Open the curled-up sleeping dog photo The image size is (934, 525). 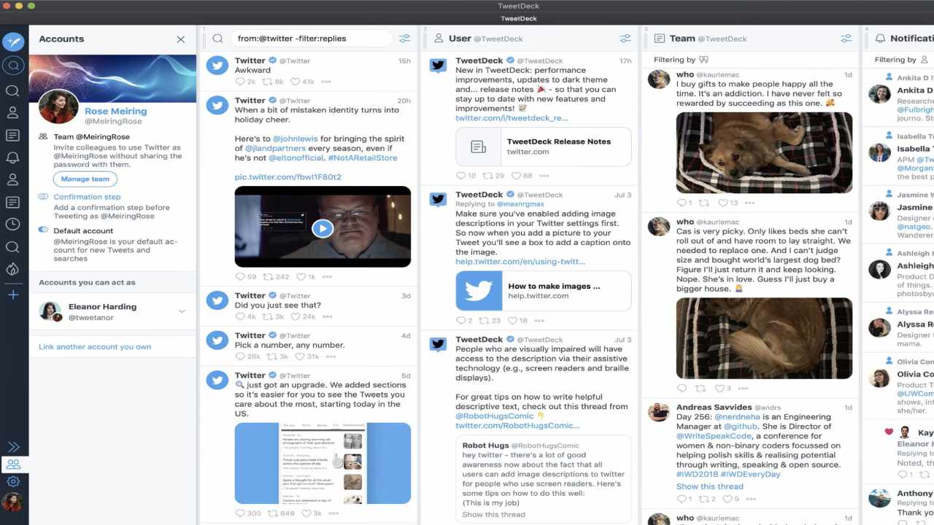point(764,338)
